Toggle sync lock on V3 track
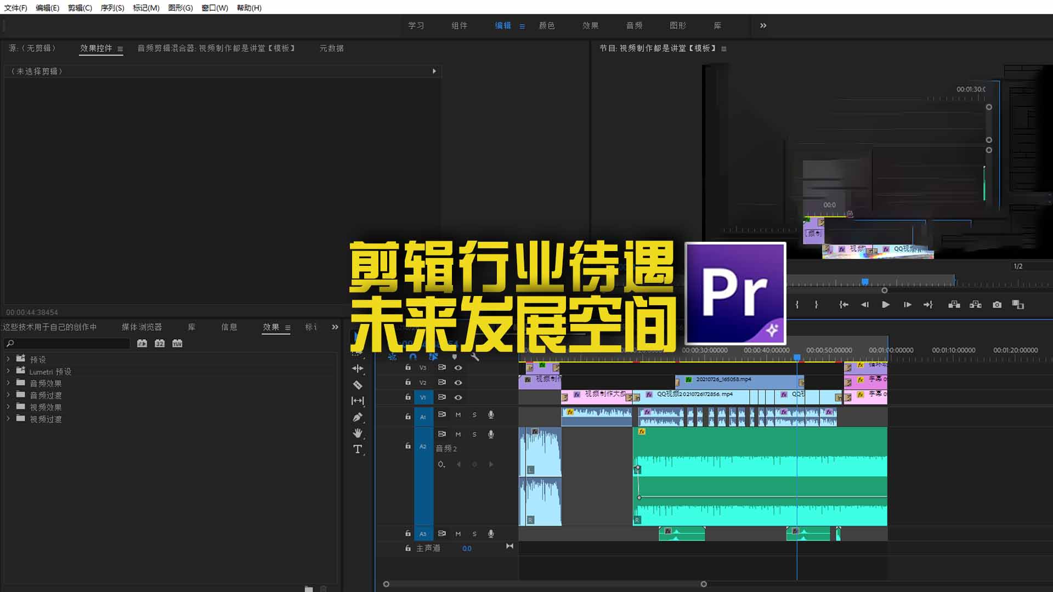The image size is (1053, 592). (x=441, y=368)
